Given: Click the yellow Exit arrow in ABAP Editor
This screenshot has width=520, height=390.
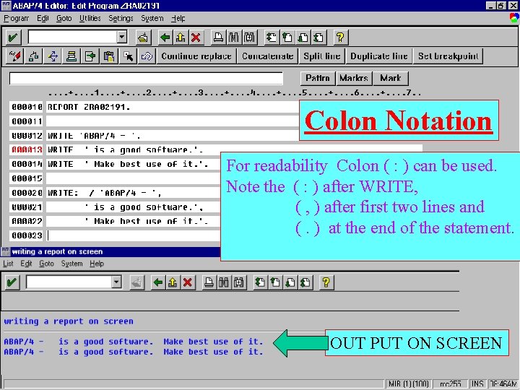Looking at the screenshot, I should click(x=181, y=37).
